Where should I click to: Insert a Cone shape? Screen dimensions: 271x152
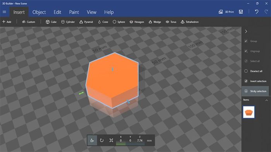(103, 22)
